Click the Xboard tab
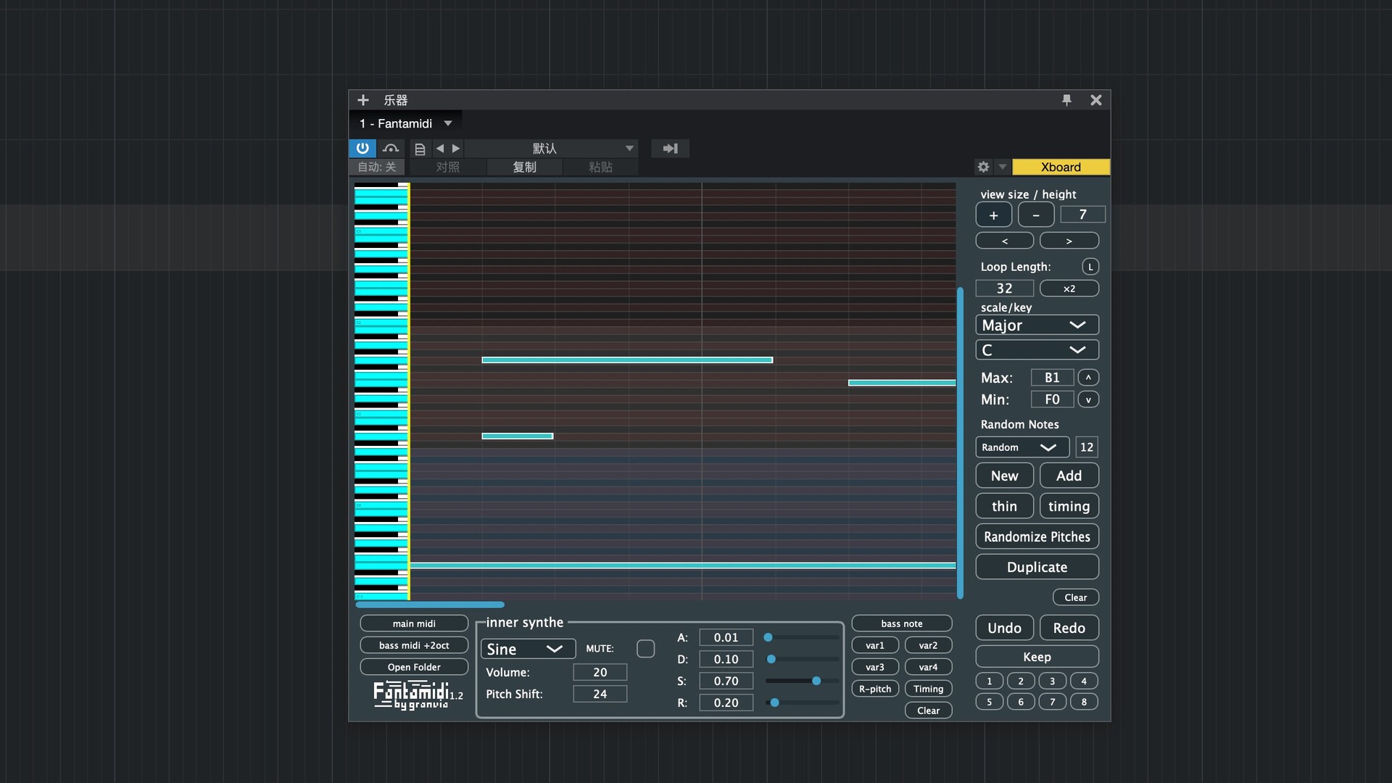Viewport: 1392px width, 783px height. pyautogui.click(x=1060, y=167)
